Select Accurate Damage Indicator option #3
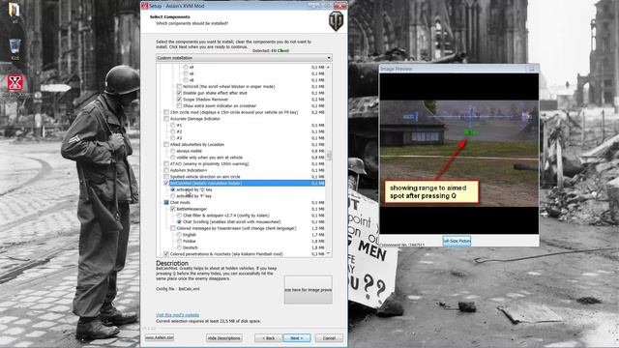 [173, 138]
